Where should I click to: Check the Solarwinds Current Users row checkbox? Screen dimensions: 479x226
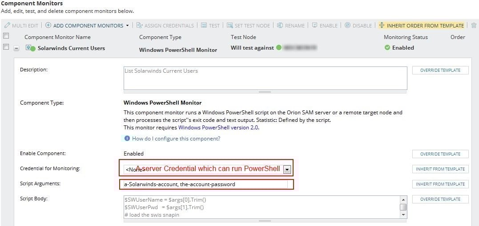click(6, 47)
